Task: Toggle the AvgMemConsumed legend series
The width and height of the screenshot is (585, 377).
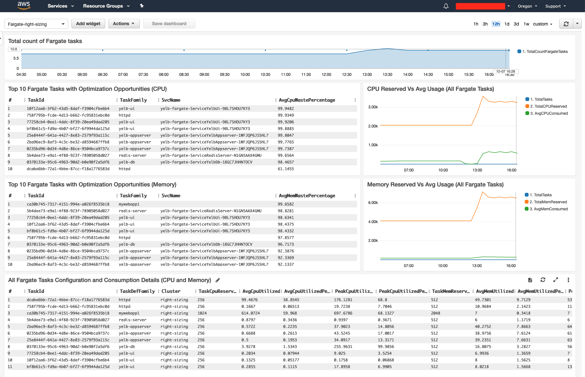Action: 548,209
